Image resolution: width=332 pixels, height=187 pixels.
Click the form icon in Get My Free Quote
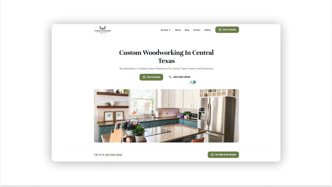(x=212, y=155)
